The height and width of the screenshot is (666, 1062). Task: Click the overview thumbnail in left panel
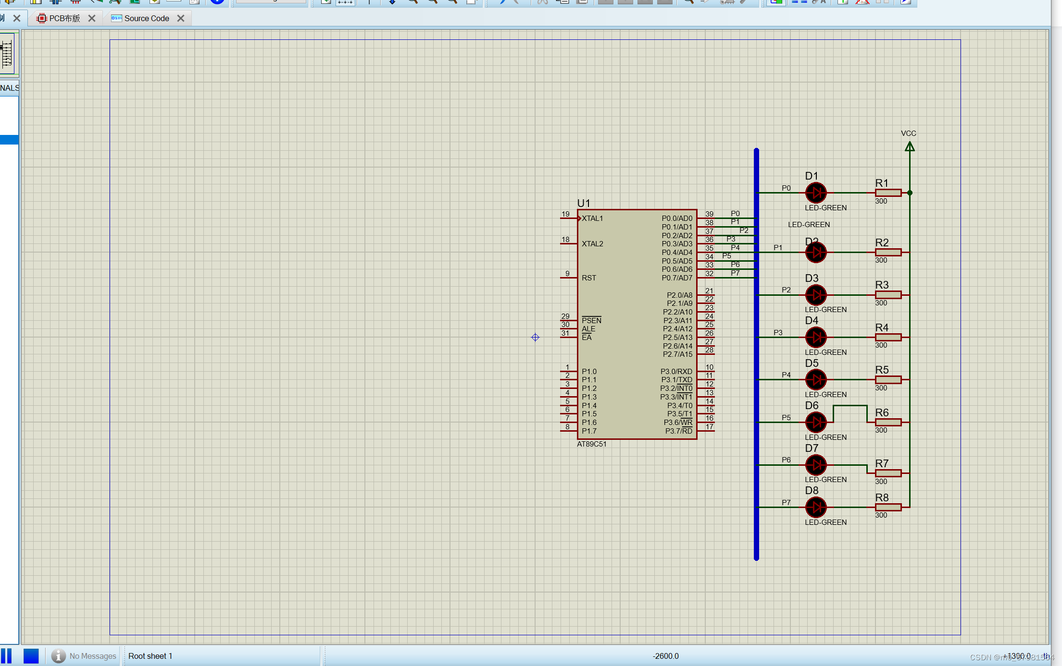8,53
